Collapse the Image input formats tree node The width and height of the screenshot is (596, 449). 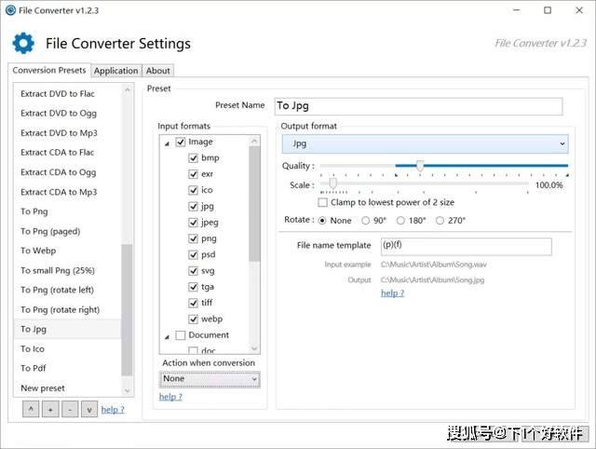[x=167, y=143]
